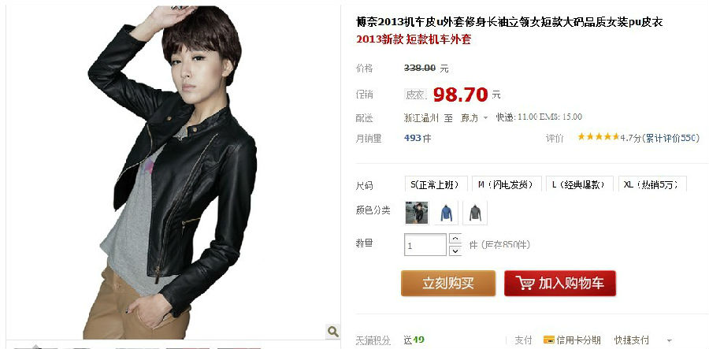
Task: Click the 信用卡分期 payment link
Action: [578, 340]
